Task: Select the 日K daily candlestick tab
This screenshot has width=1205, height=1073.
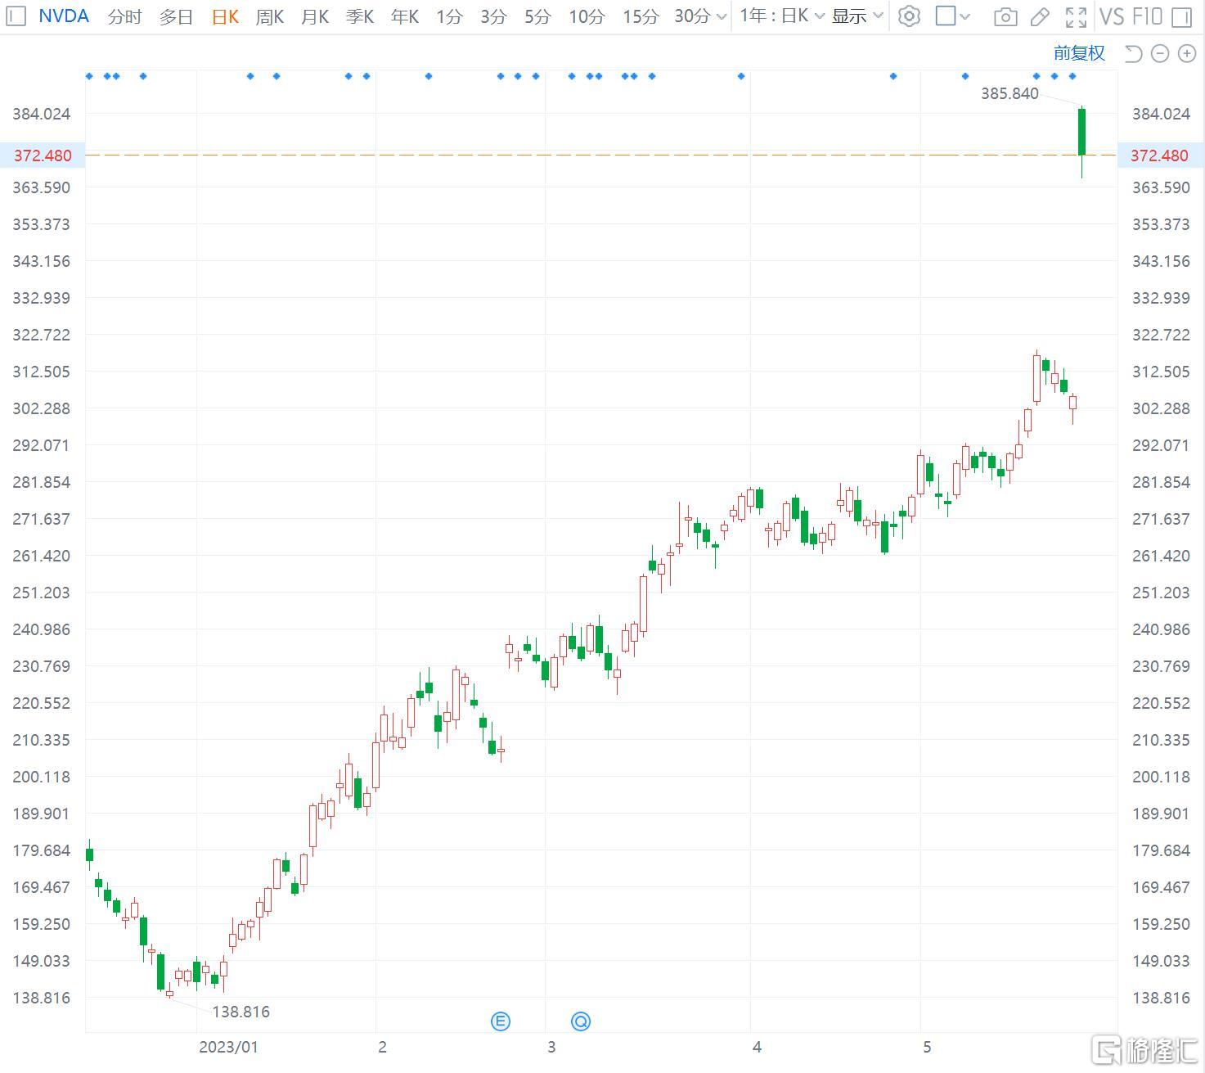Action: pos(225,16)
